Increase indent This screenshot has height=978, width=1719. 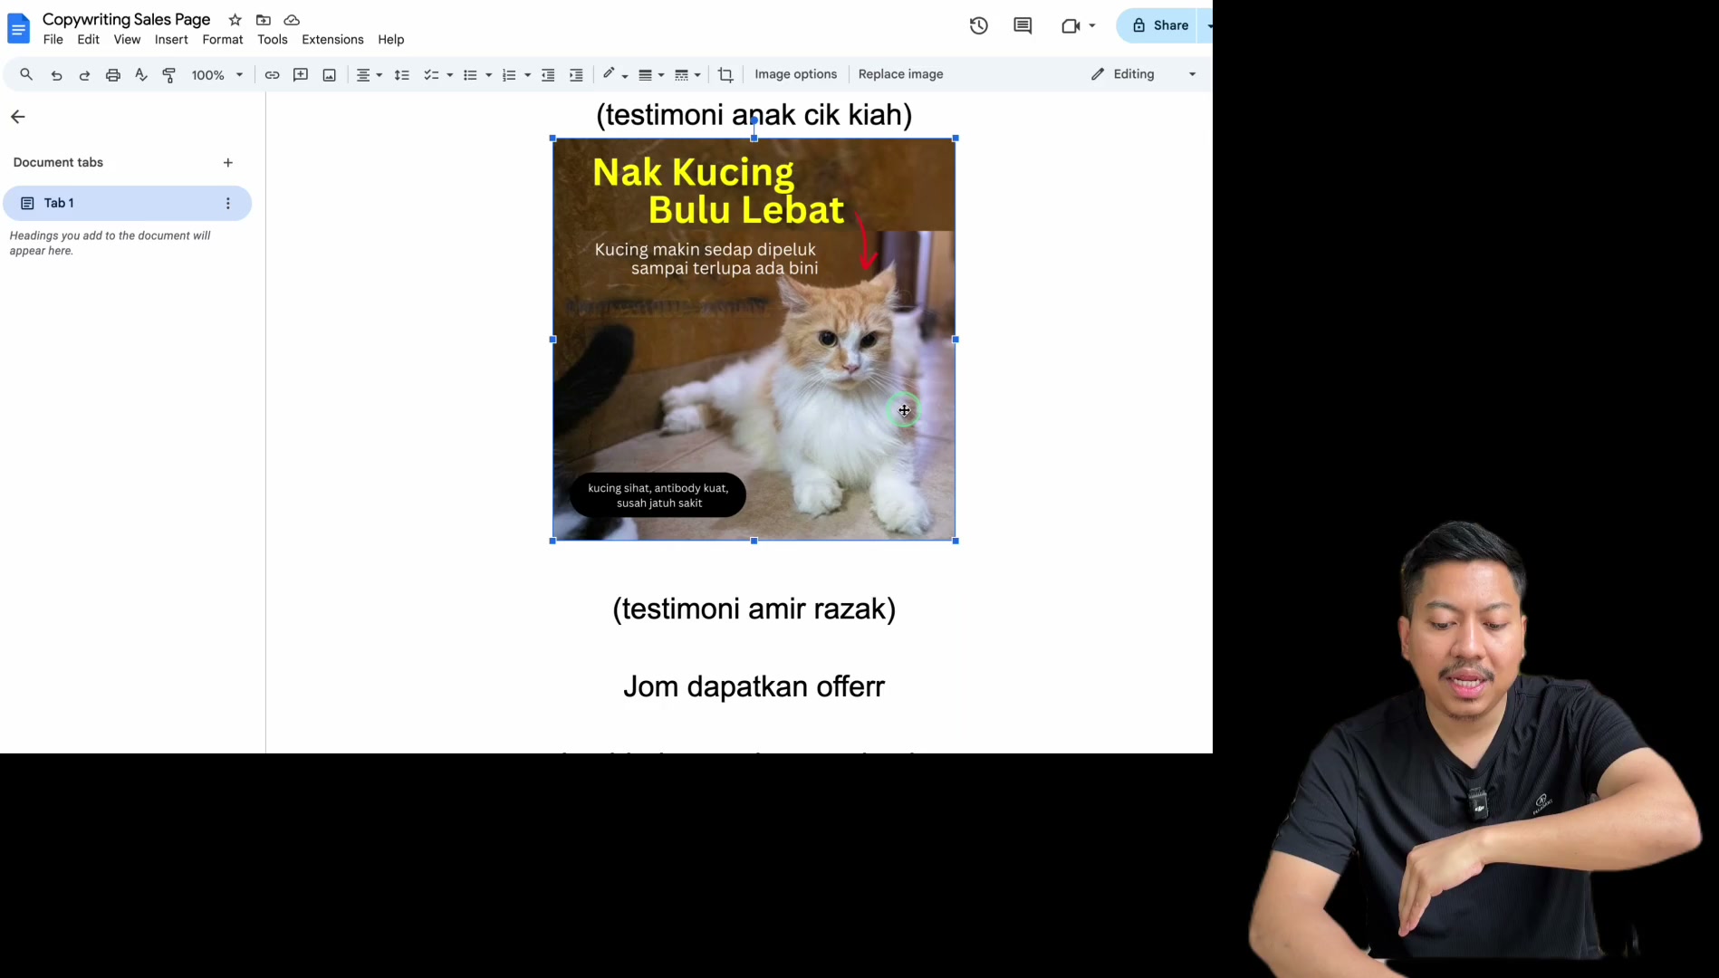click(576, 75)
